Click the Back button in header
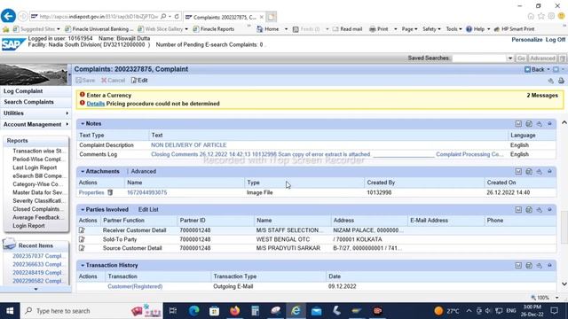Screen dimensions: 568x319 coord(534,69)
